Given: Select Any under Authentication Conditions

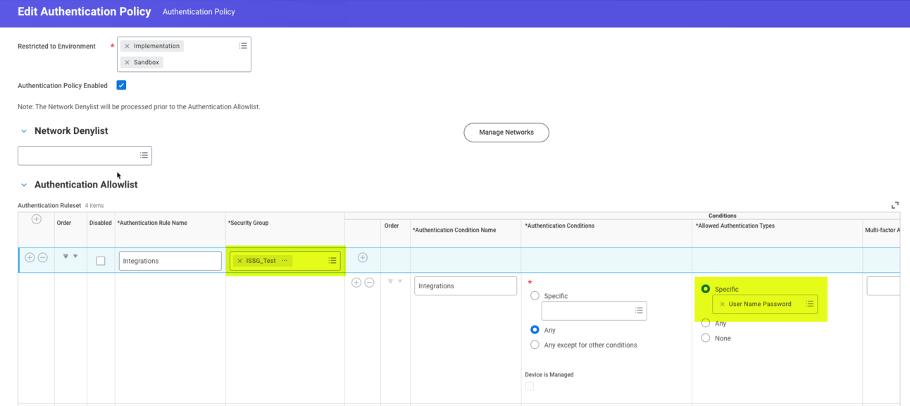Looking at the screenshot, I should click(535, 330).
